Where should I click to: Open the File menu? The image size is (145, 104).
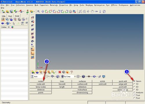tap(2, 5)
